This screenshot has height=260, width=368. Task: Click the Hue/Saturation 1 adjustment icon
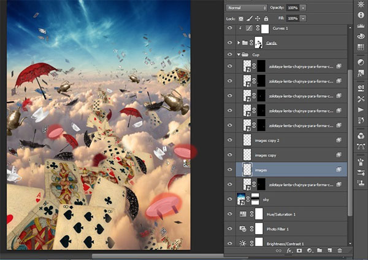[x=243, y=214]
